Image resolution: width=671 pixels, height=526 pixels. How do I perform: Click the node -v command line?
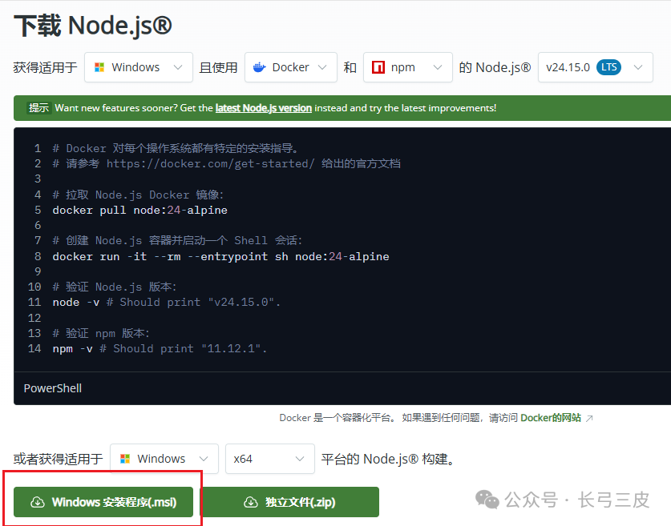(167, 303)
